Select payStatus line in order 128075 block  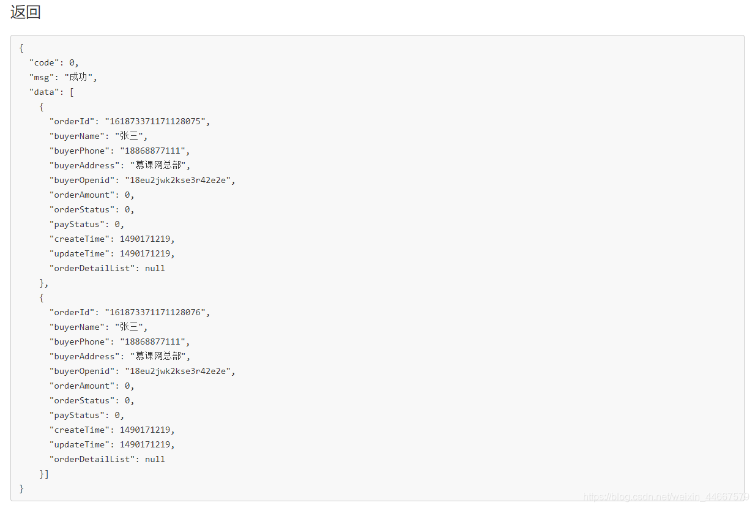pos(87,224)
